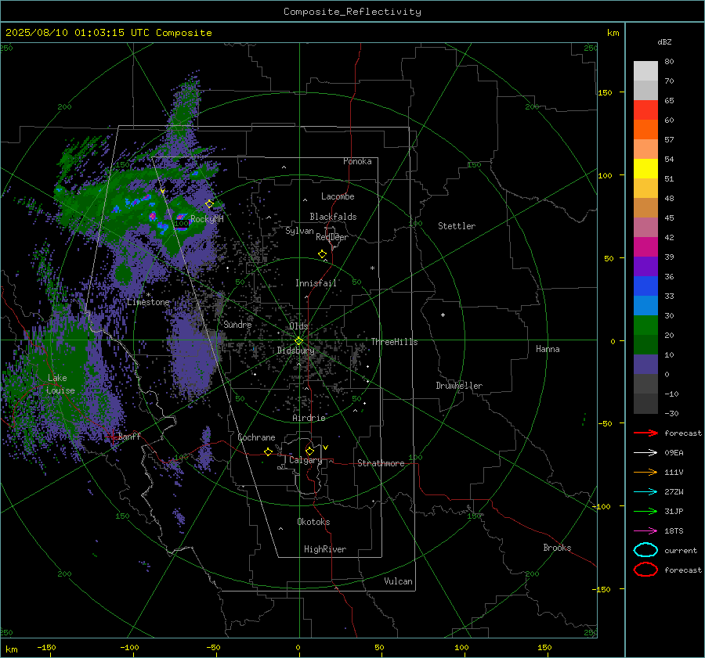Click yellow diamond marker above Calgary label
The width and height of the screenshot is (705, 658).
click(309, 451)
